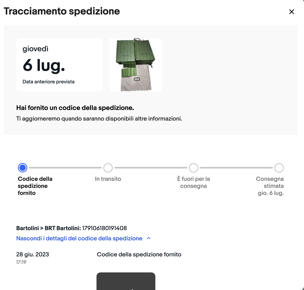The height and width of the screenshot is (290, 304).
Task: Select the Consegna stimata step circle
Action: click(x=279, y=168)
